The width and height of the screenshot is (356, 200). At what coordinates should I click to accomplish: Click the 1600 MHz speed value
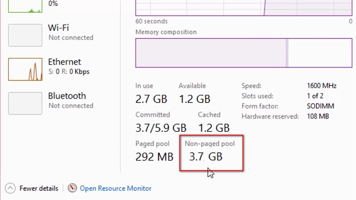pos(322,86)
